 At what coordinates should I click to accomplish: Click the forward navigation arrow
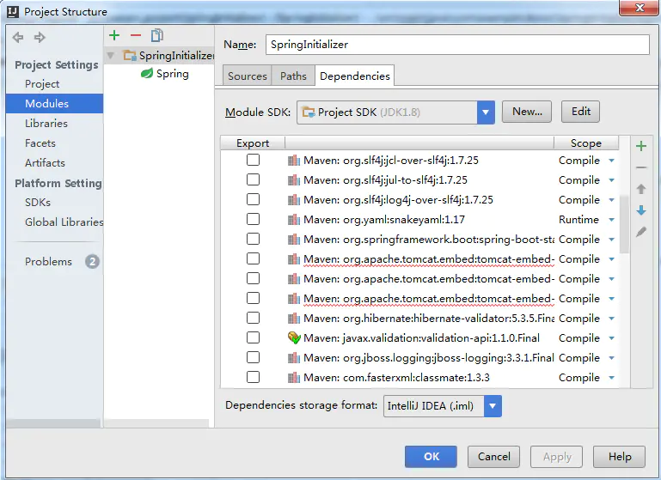(40, 38)
